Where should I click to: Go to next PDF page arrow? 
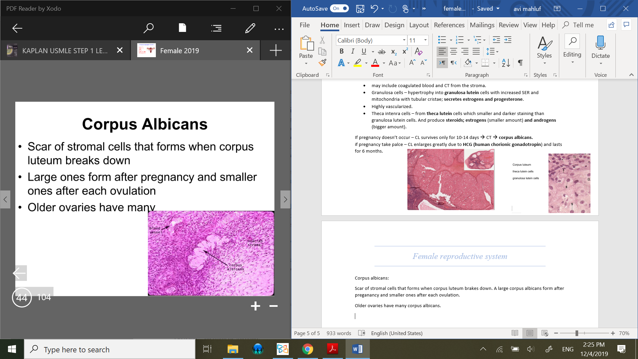click(x=285, y=199)
